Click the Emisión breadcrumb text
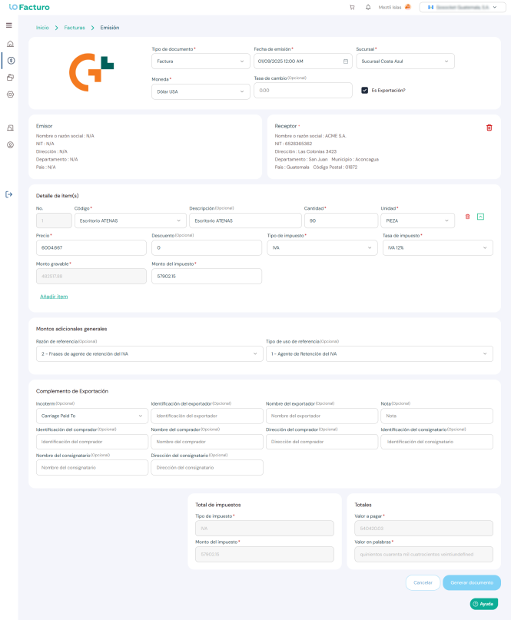The image size is (511, 620). point(110,28)
